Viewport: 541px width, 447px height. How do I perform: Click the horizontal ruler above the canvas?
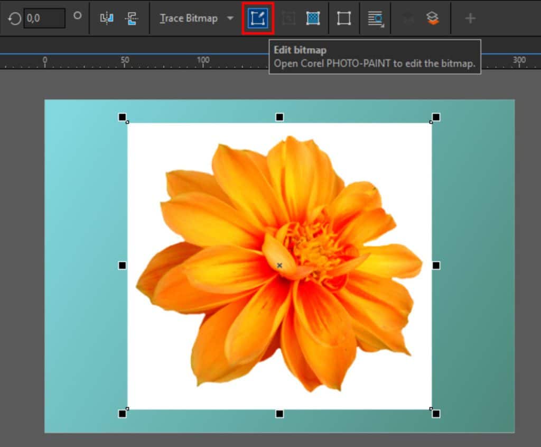[211, 60]
